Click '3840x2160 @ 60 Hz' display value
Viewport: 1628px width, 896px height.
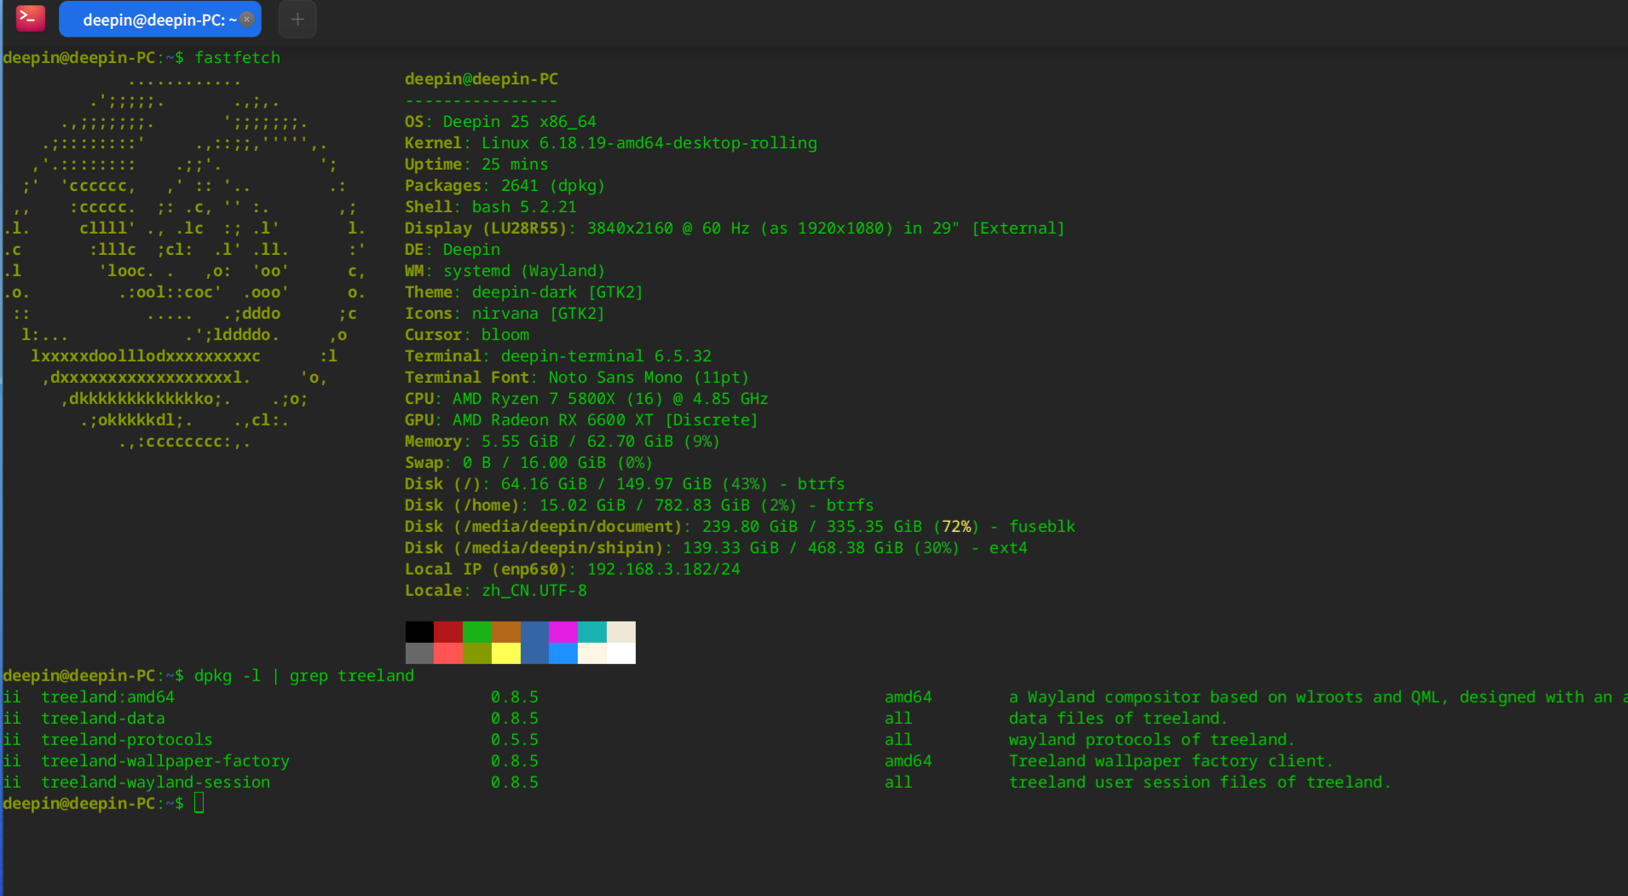[668, 228]
